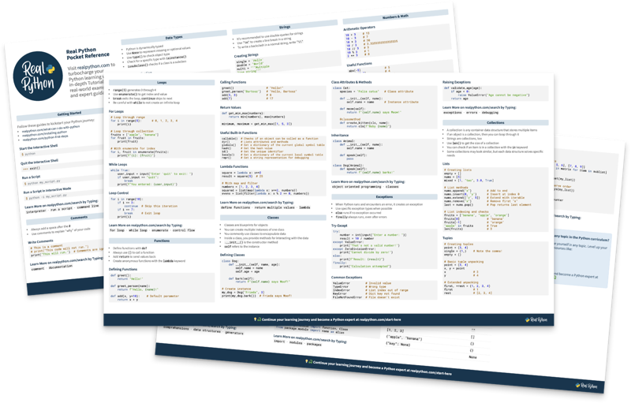Select the 'Collections' section header
Screen dimensions: 631x403
495,122
